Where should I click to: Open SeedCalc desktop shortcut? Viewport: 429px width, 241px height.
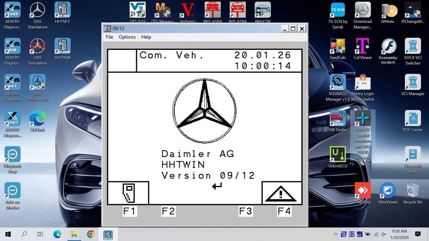[x=338, y=48]
